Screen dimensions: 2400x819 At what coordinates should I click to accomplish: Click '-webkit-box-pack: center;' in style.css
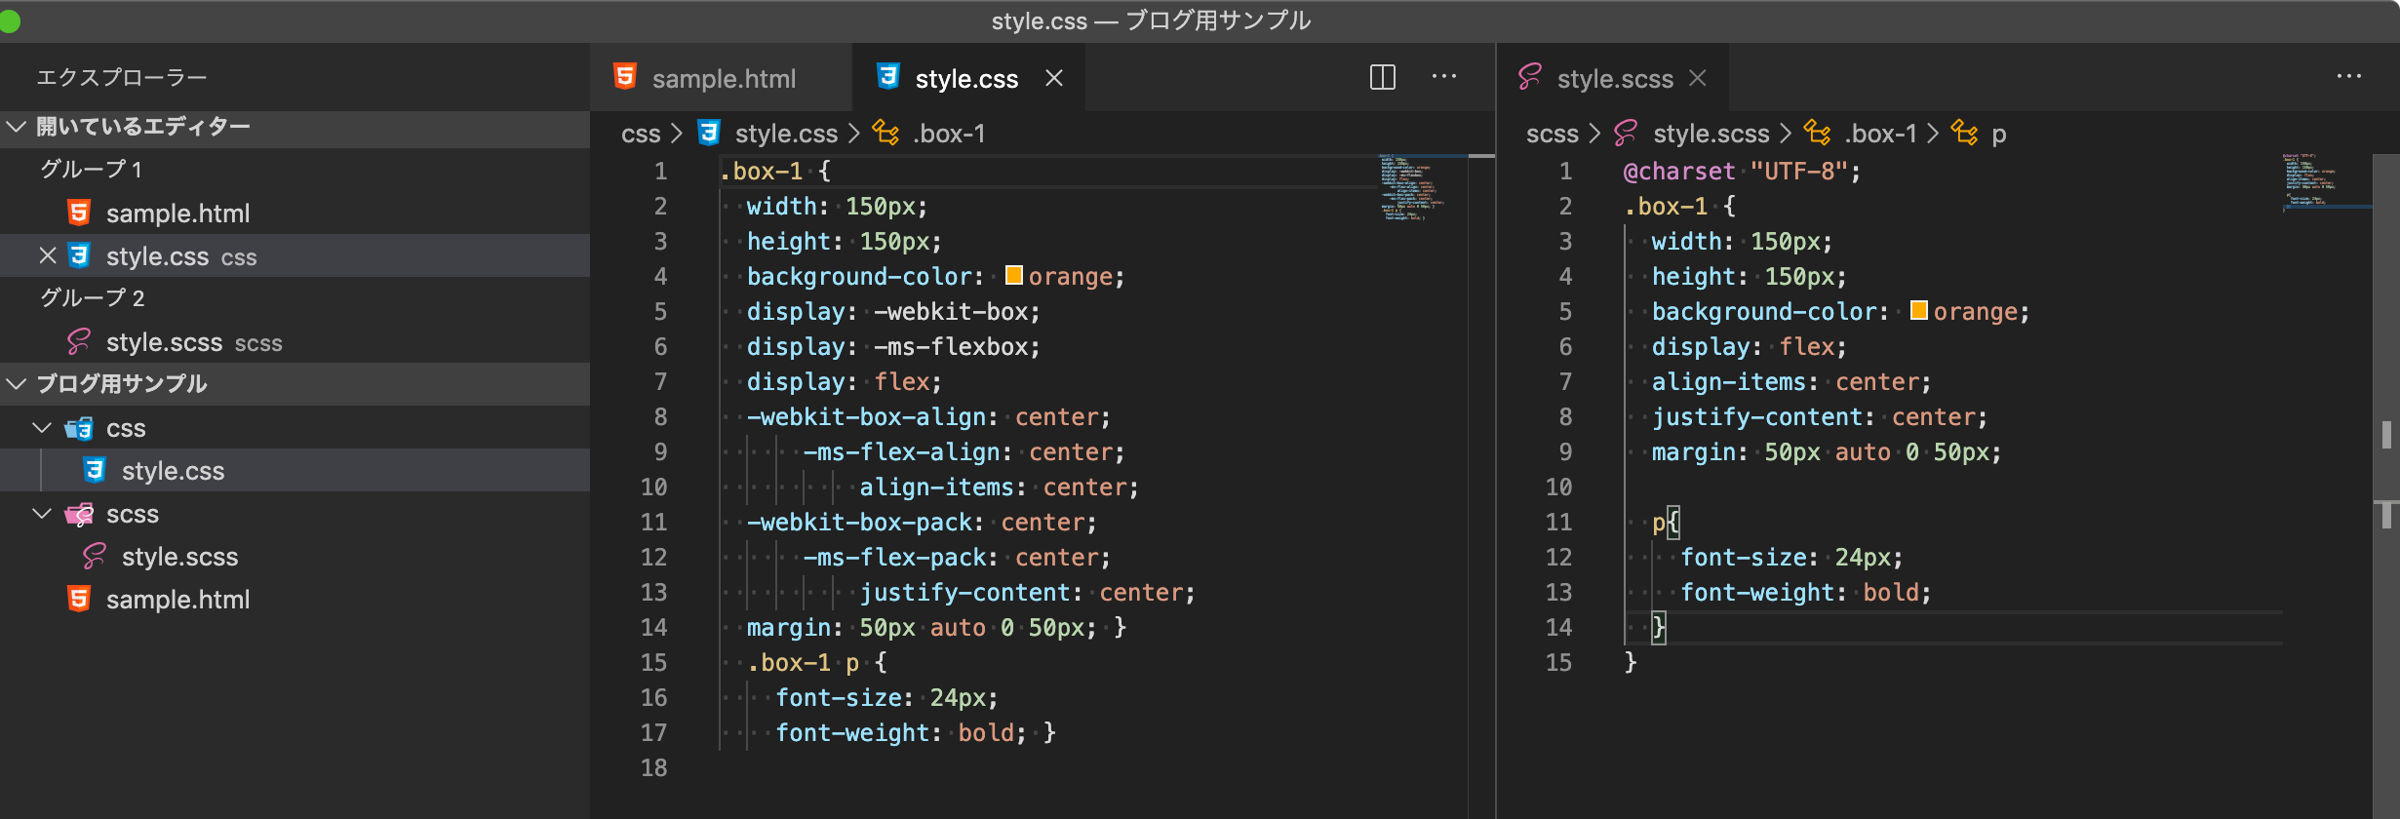[x=922, y=522]
